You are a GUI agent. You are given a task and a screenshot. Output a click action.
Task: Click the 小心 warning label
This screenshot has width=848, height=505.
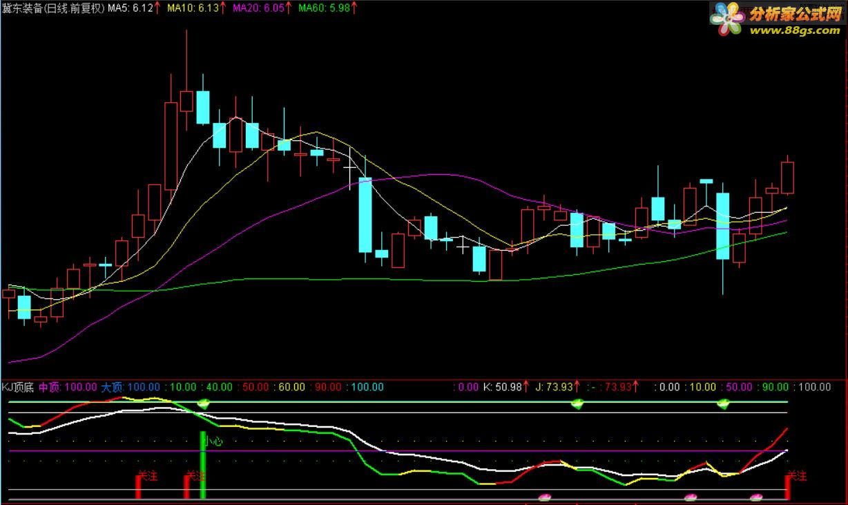pos(215,440)
